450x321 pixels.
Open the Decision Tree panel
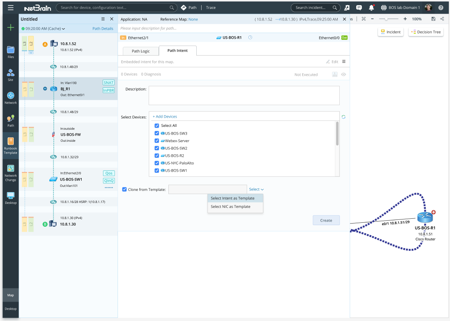425,31
